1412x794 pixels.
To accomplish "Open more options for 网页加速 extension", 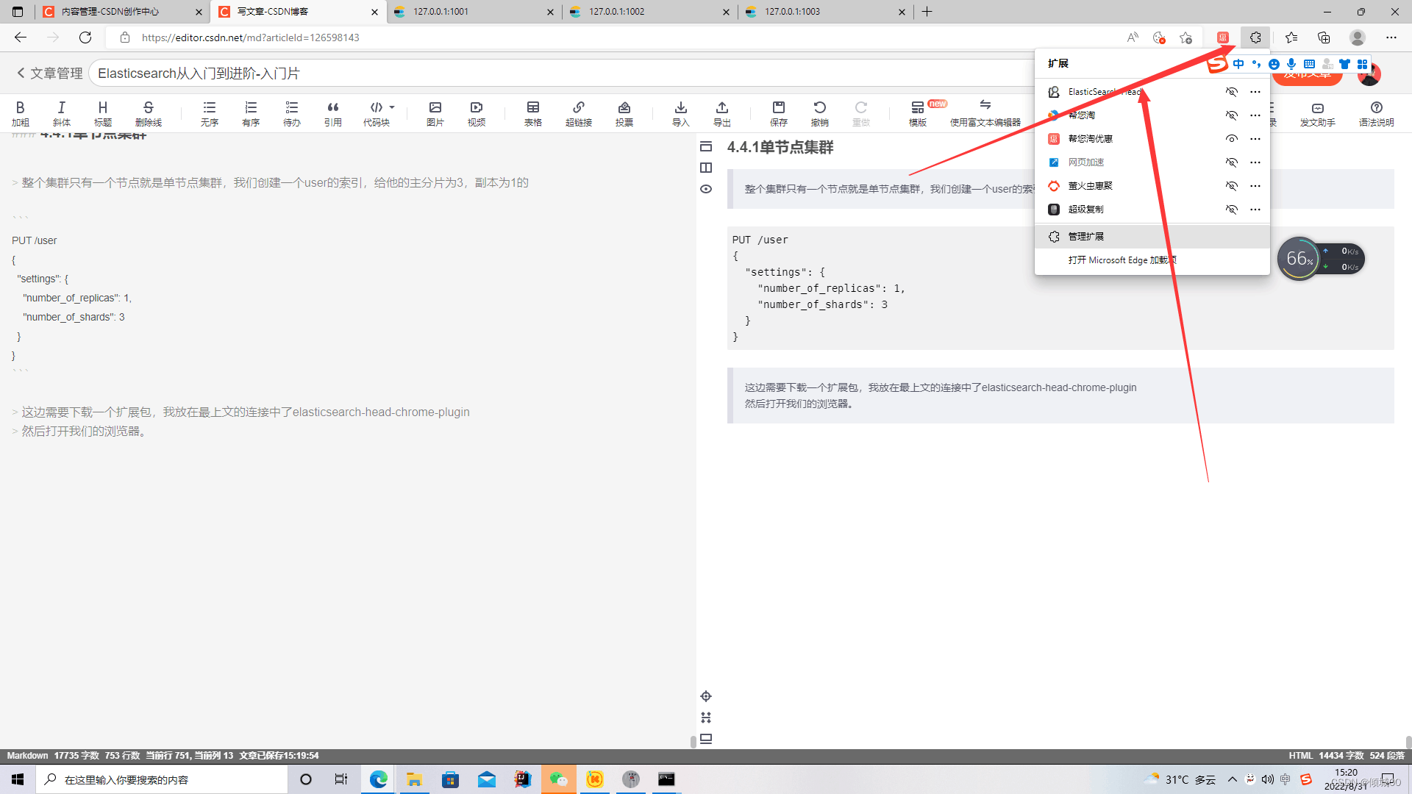I will point(1255,162).
